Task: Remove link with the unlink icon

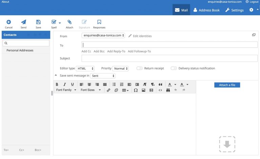Action: (116, 90)
